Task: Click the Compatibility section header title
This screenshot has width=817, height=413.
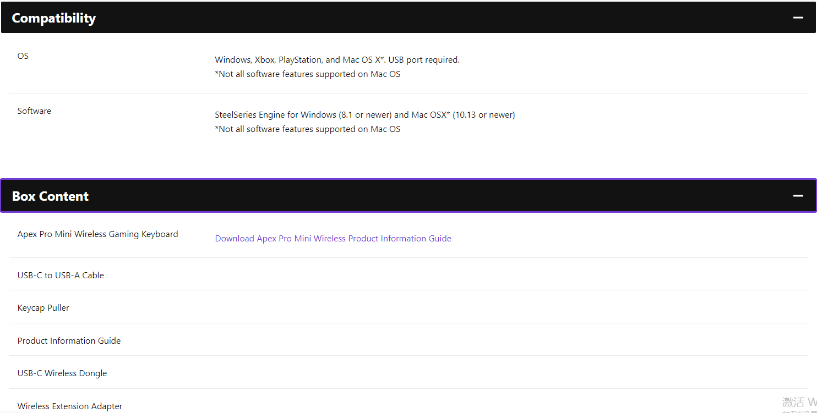Action: tap(53, 18)
